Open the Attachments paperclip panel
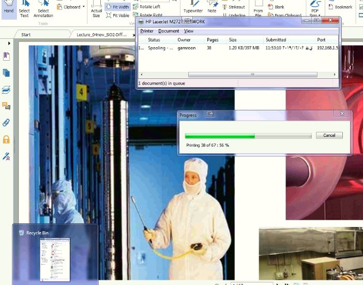 tap(6, 123)
